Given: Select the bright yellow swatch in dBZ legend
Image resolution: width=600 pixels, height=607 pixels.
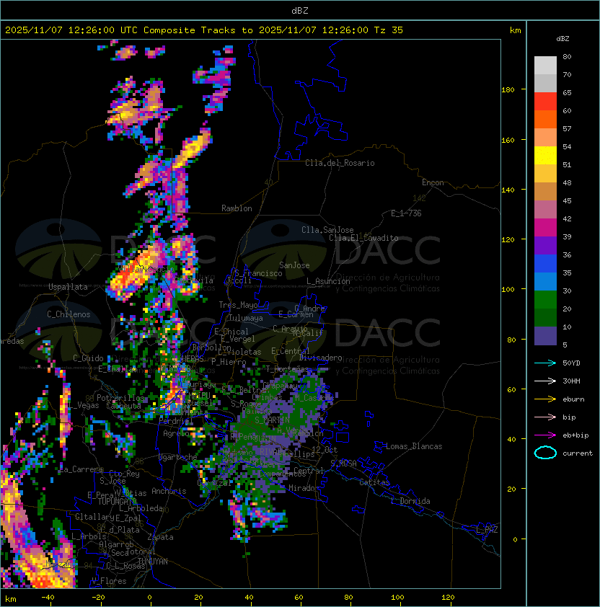Looking at the screenshot, I should tap(545, 155).
